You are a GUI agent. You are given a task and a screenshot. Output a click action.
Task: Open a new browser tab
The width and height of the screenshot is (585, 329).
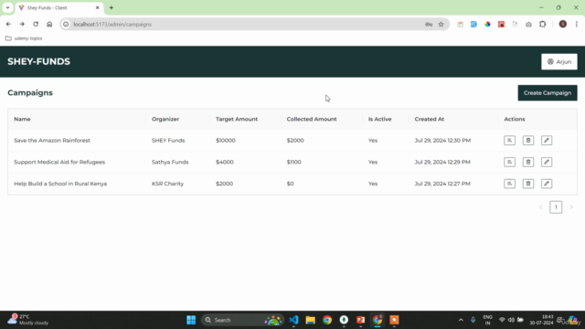click(112, 8)
